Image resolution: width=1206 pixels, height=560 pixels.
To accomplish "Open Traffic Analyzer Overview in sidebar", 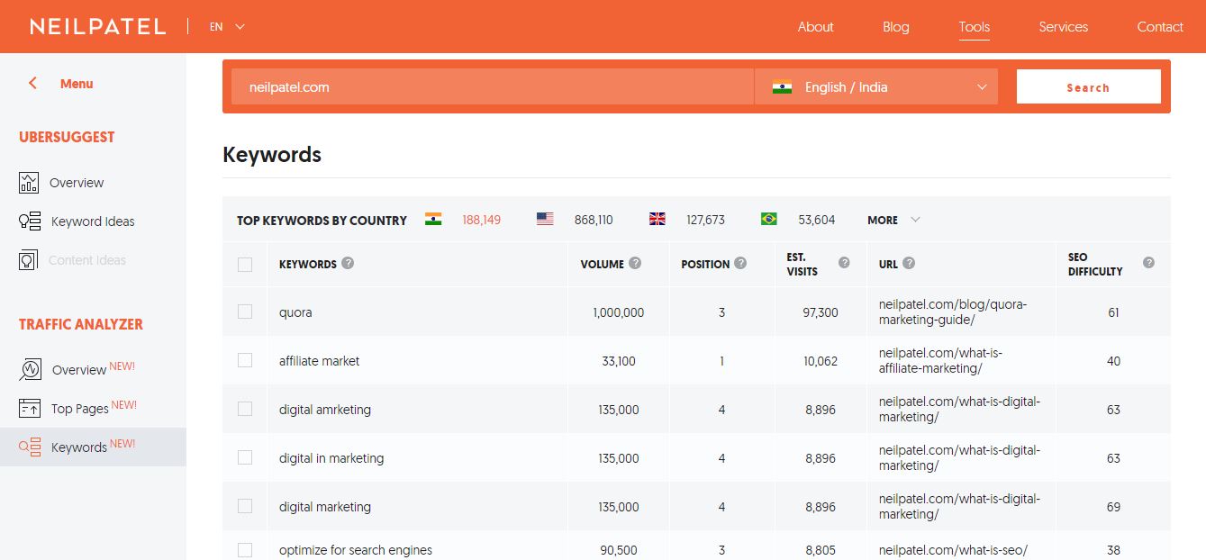I will 79,370.
